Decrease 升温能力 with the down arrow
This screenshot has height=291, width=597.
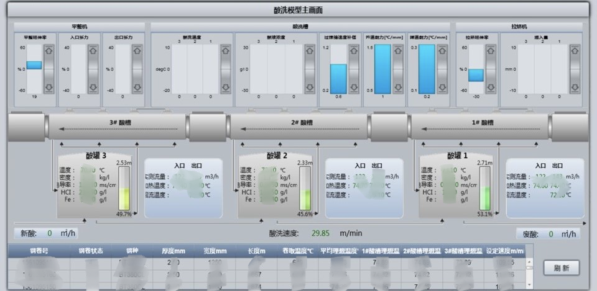(x=398, y=87)
